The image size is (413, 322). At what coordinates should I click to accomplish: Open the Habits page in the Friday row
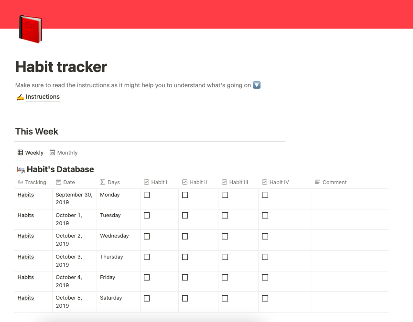point(25,277)
